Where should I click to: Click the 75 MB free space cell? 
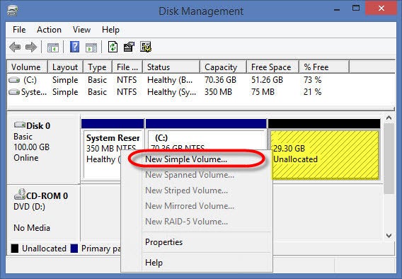pyautogui.click(x=263, y=92)
